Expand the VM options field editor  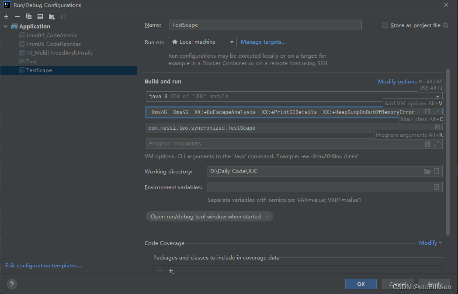tap(437, 112)
